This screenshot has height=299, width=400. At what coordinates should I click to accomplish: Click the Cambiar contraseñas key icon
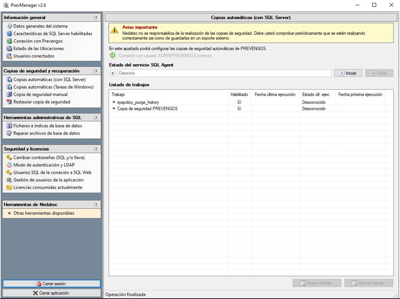(9, 157)
